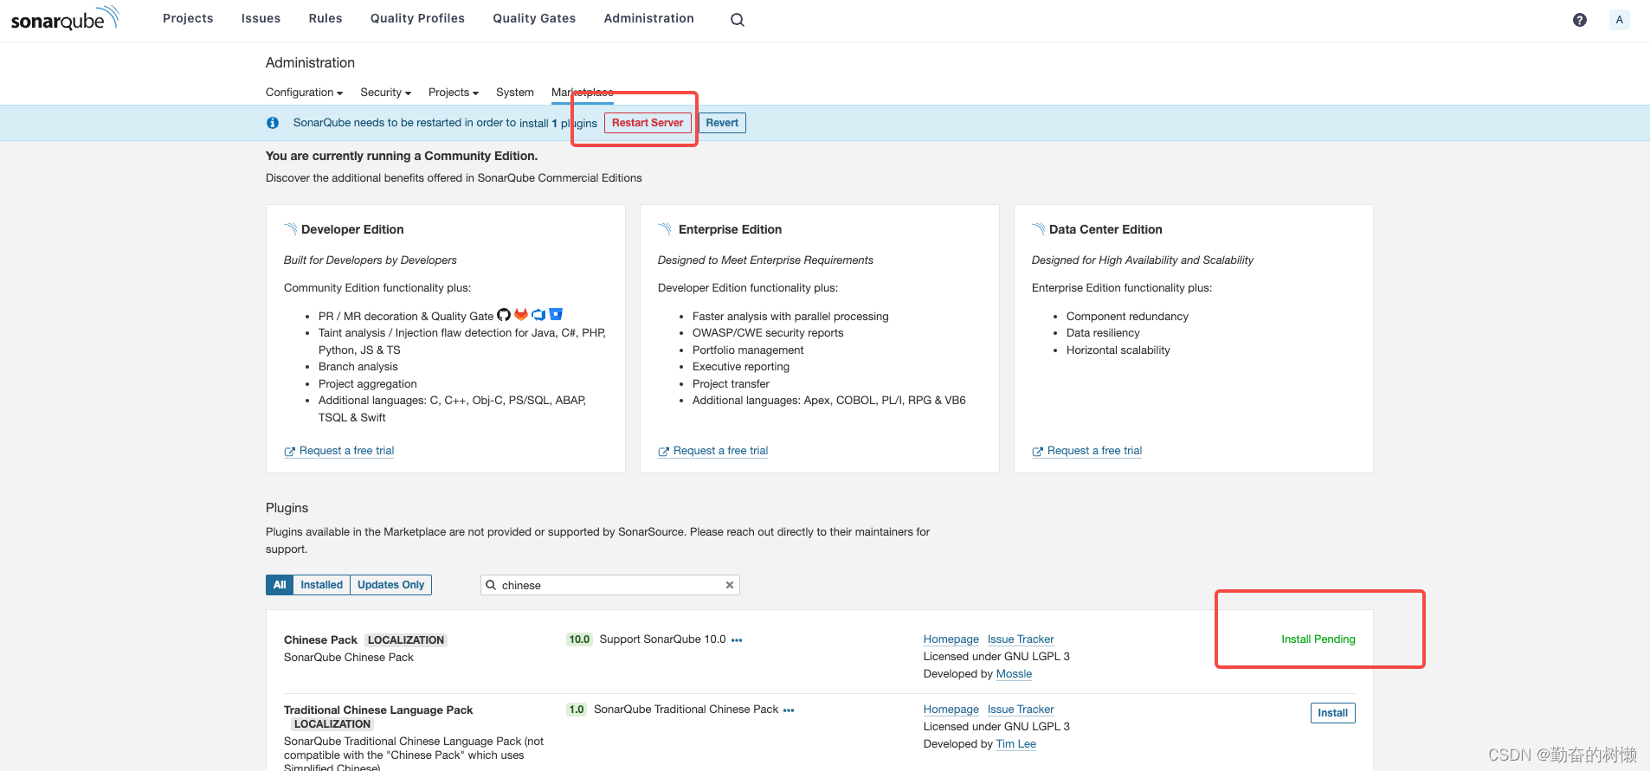Click the info icon in restart banner

(273, 123)
